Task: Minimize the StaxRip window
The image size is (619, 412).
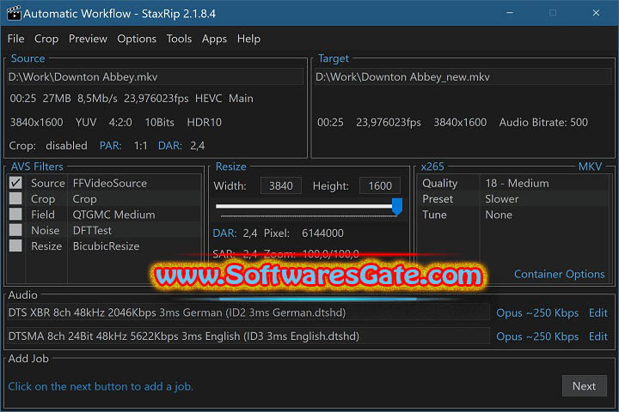Action: click(510, 13)
